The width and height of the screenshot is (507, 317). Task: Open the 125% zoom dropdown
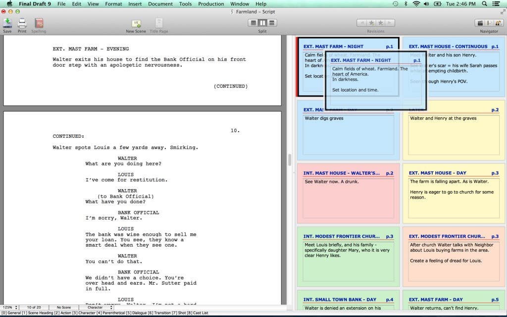(9, 308)
